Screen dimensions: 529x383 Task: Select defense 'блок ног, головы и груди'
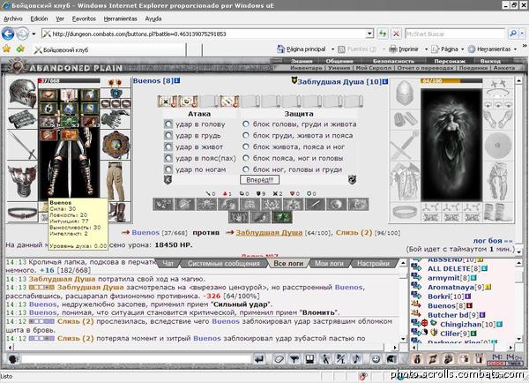click(246, 169)
